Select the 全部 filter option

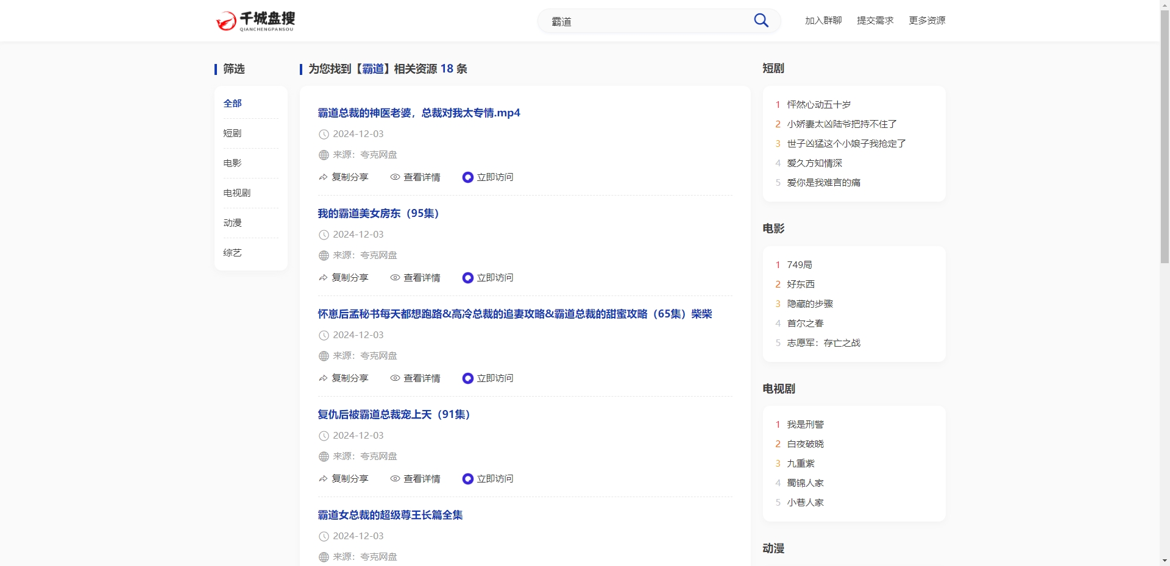[232, 103]
